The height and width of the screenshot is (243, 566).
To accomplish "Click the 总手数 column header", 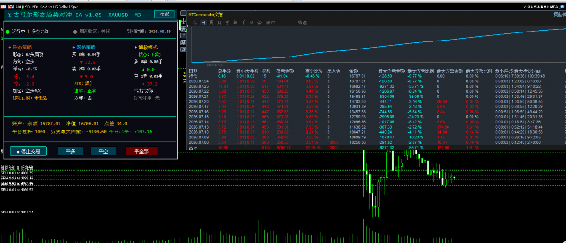I will (x=224, y=71).
